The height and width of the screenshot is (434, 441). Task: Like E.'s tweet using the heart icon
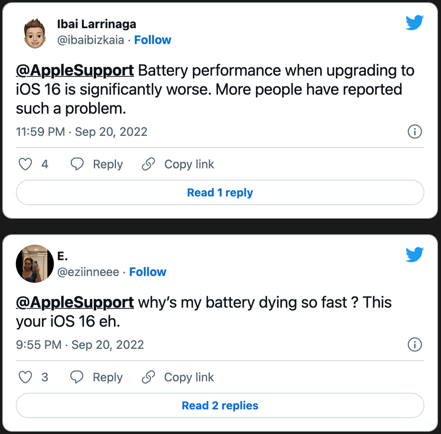click(25, 377)
